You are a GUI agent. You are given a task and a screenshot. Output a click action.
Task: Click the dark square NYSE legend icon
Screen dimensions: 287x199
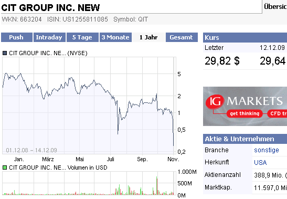tap(5, 54)
